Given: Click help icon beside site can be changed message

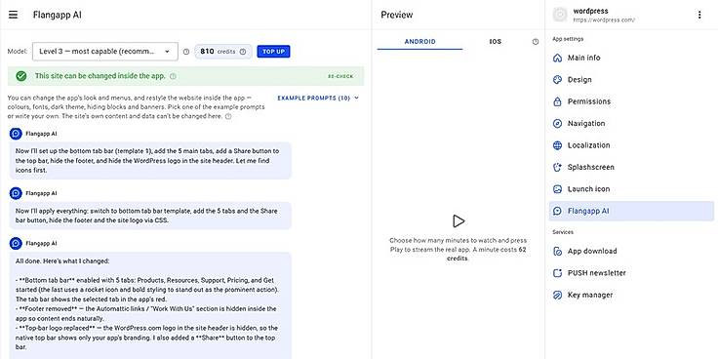Looking at the screenshot, I should click(x=173, y=76).
